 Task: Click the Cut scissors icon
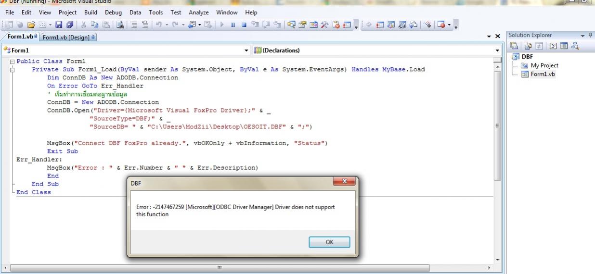coord(83,24)
